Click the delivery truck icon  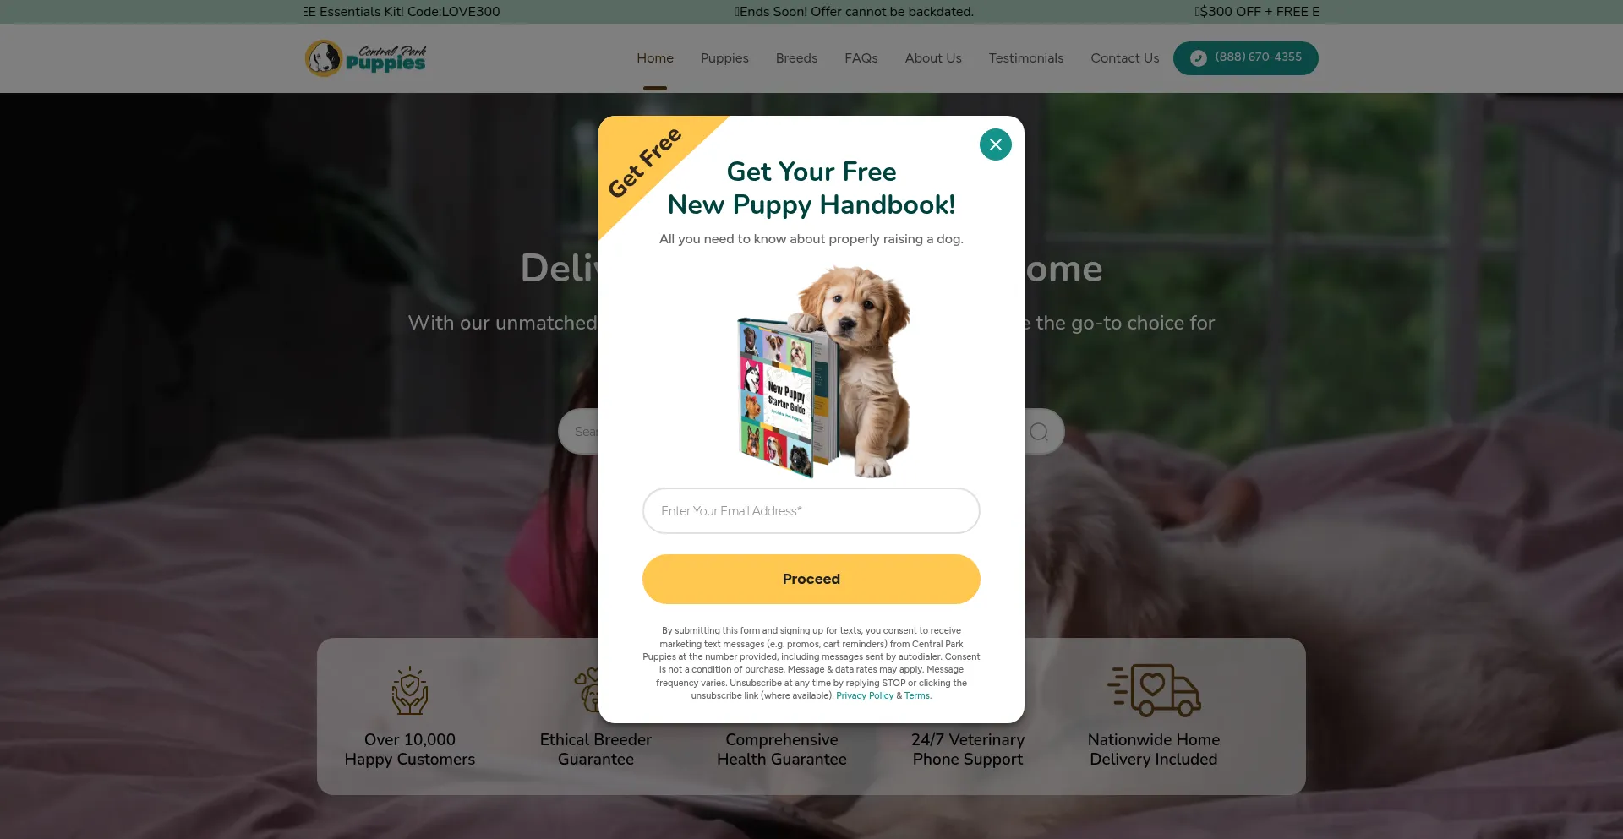(1154, 690)
